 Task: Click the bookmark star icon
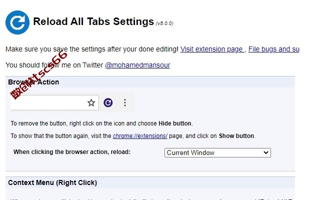[91, 102]
